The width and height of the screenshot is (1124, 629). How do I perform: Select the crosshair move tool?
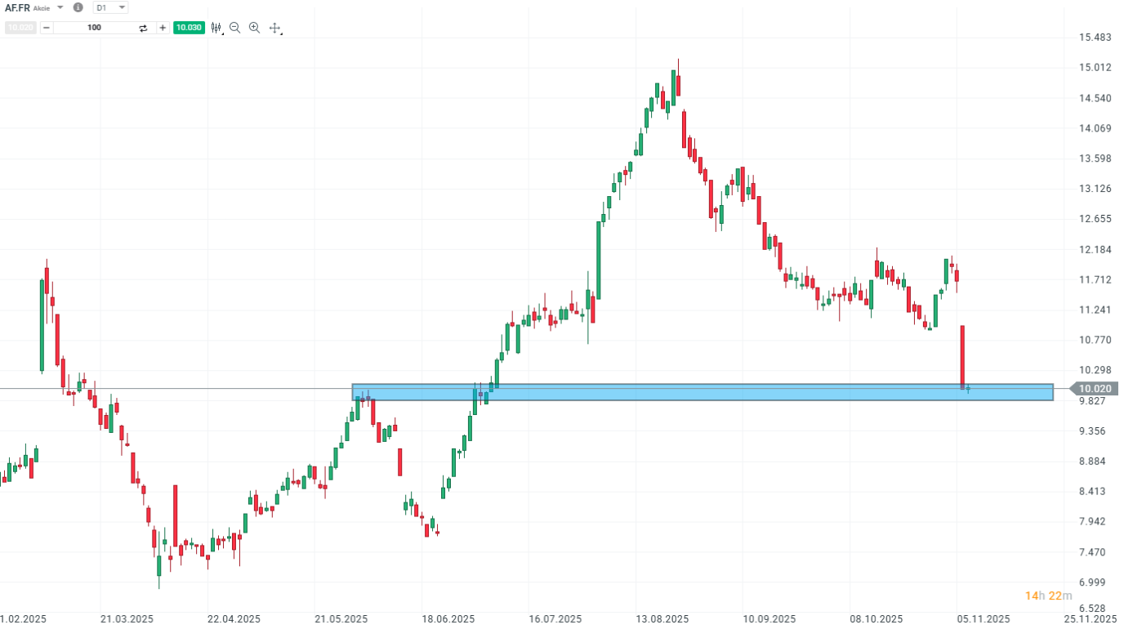tap(274, 28)
